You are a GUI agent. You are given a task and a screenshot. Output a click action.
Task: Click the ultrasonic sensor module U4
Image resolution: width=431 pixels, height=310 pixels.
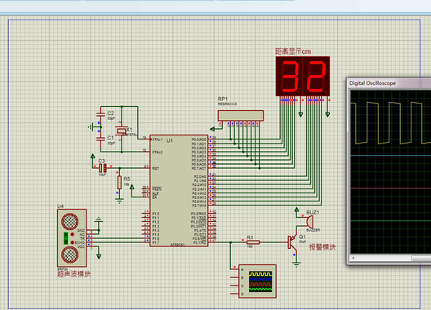72,237
